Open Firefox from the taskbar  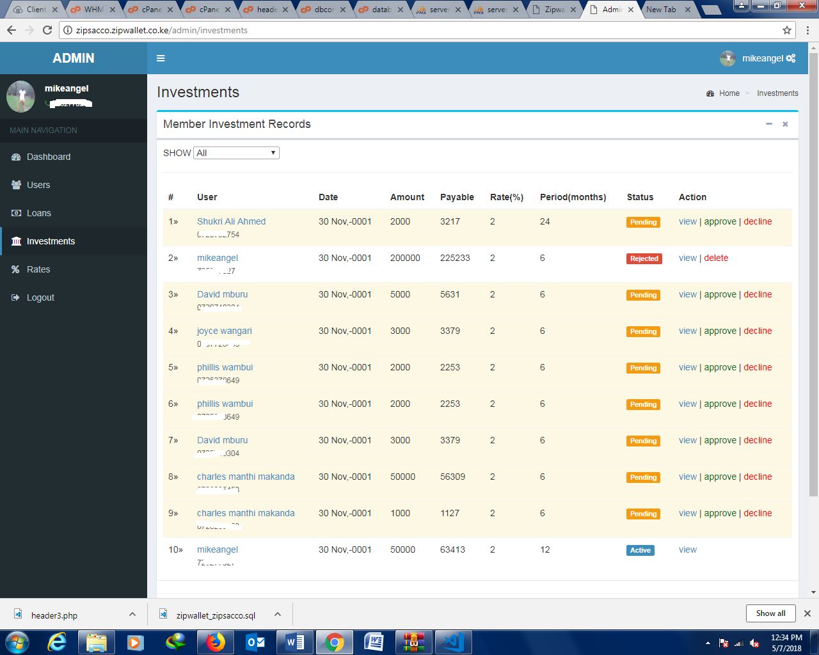(x=216, y=642)
